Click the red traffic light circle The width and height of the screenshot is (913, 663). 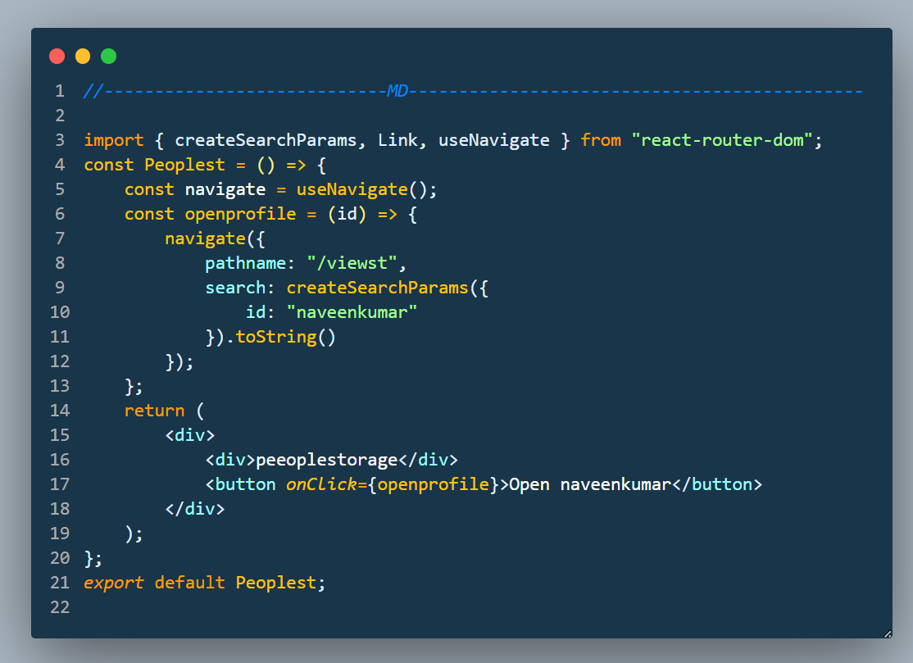coord(57,56)
